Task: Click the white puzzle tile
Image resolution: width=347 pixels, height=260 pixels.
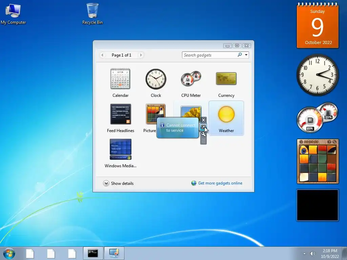Action: (x=304, y=177)
